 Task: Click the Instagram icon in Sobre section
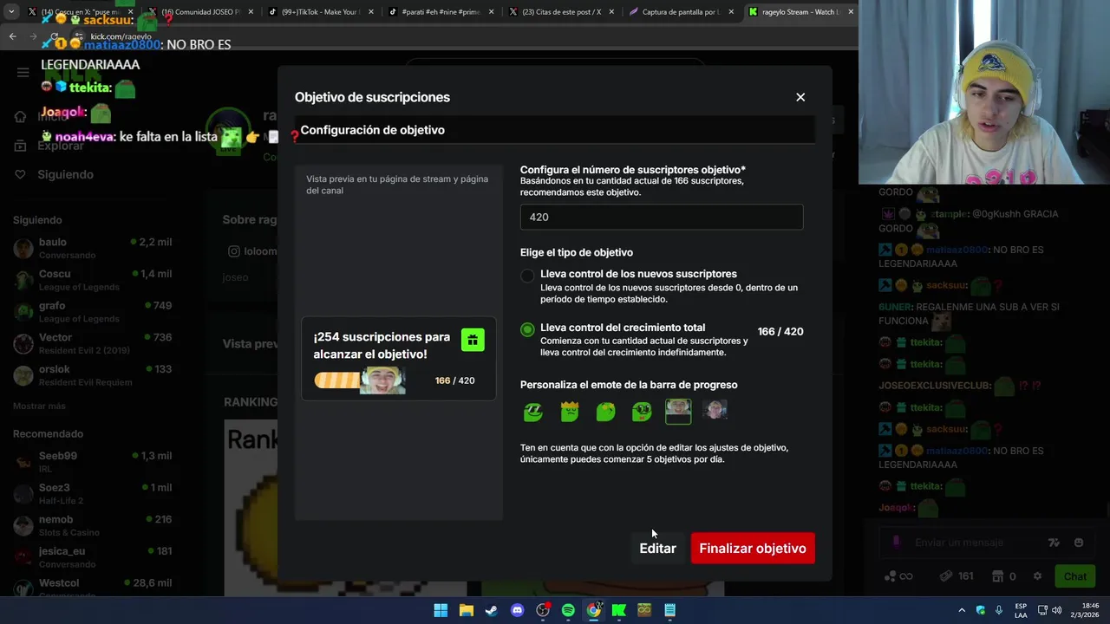click(x=233, y=251)
